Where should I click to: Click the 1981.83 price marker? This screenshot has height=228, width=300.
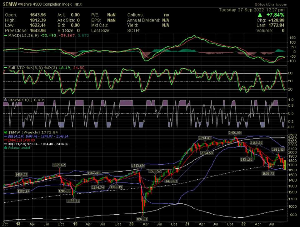[x=278, y=150]
